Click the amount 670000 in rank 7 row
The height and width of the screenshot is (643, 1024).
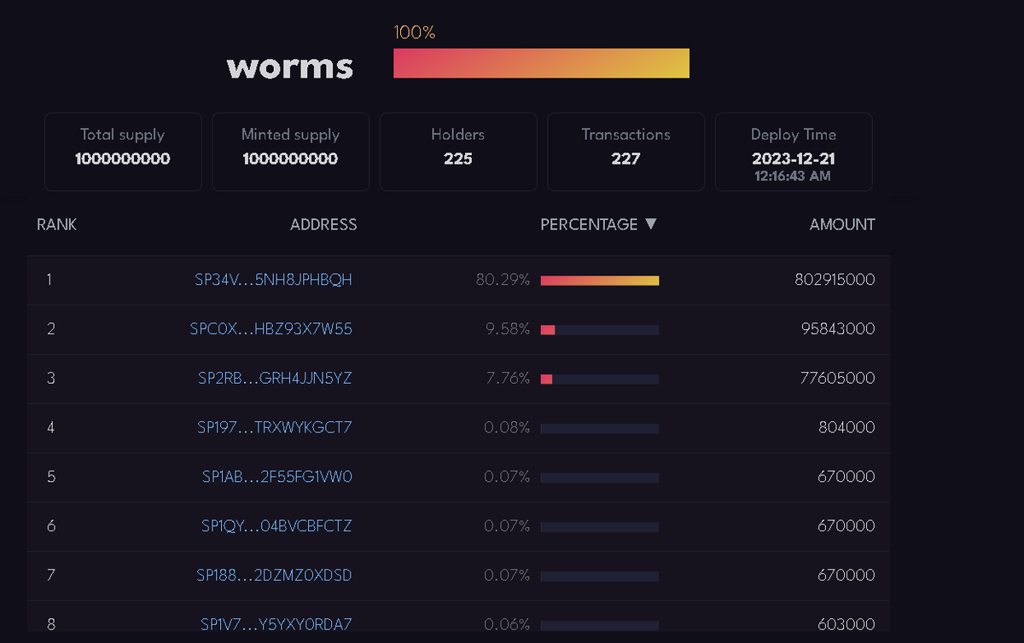[x=847, y=576]
